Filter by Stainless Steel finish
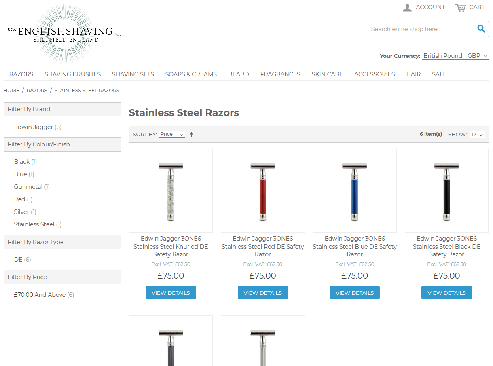This screenshot has height=366, width=493. pyautogui.click(x=38, y=224)
